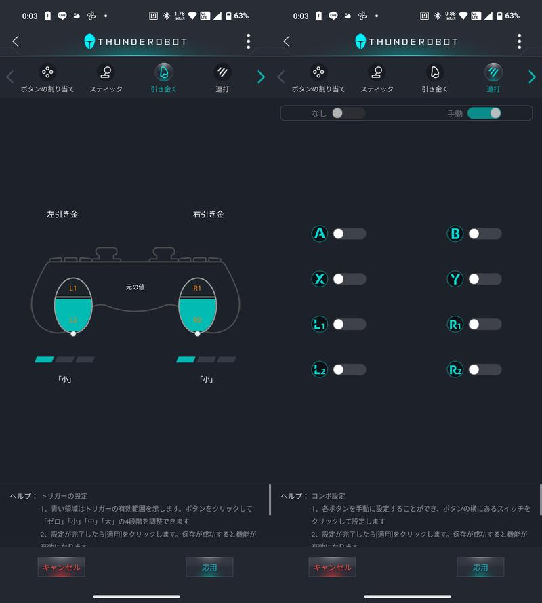
Task: Tap the back arrow in the top bar
Action: (x=15, y=41)
